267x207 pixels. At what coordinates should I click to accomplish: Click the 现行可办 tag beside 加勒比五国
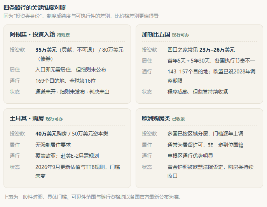[180, 35]
